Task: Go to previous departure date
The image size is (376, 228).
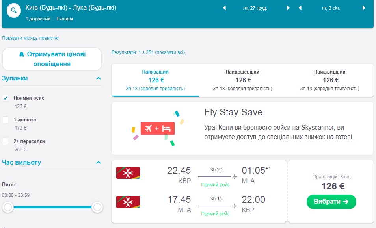Action: 225,8
